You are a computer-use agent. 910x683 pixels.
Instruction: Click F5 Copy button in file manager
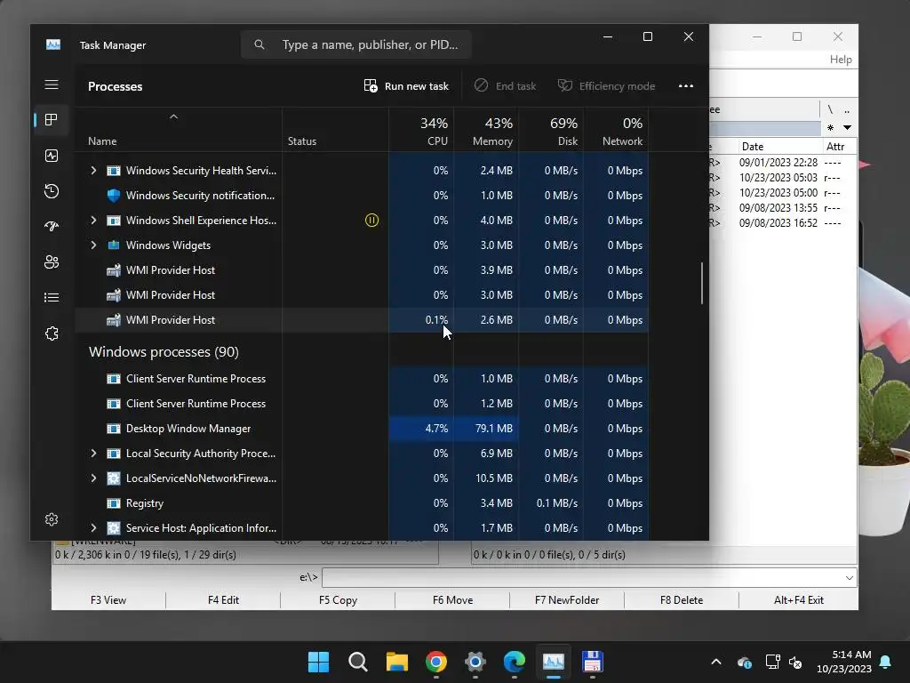tap(338, 600)
